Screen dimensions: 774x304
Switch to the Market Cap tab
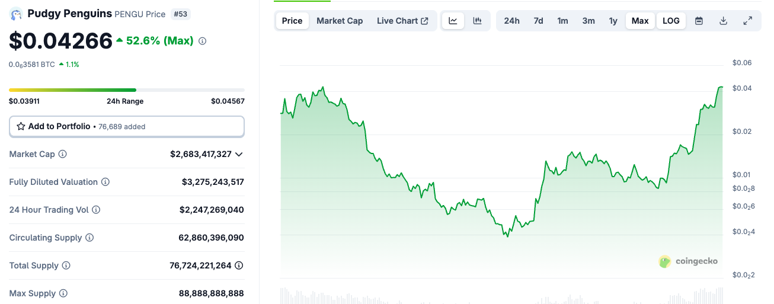click(340, 21)
